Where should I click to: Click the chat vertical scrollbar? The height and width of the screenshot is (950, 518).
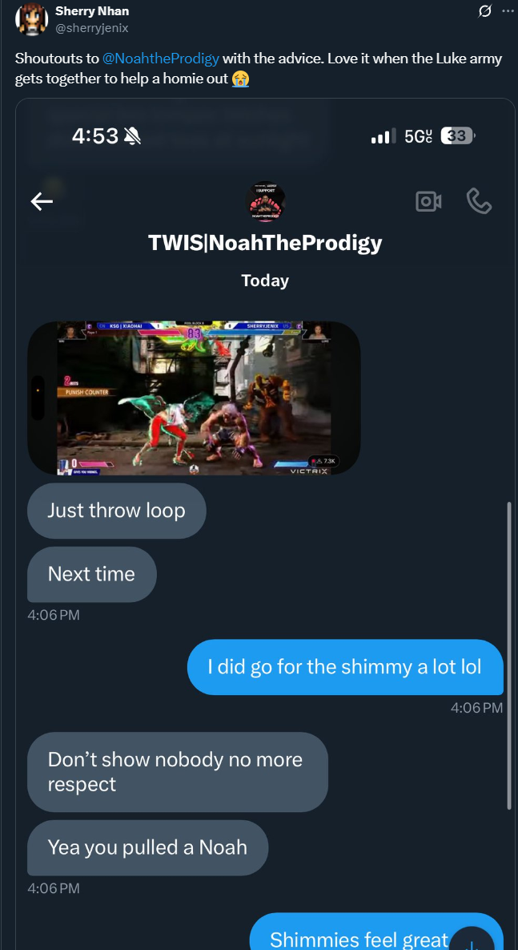coord(509,655)
